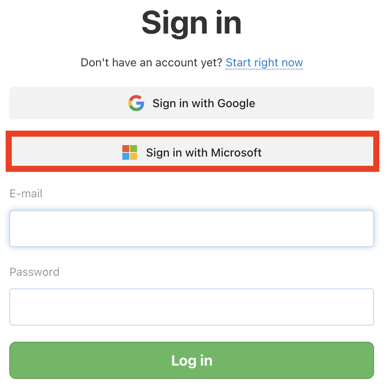Click the red arc of the Google logo
Screen dimensions: 385x385
pyautogui.click(x=136, y=97)
